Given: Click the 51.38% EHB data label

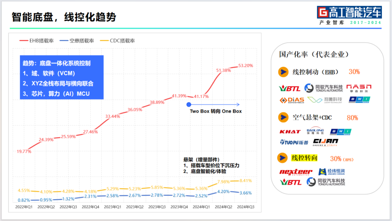Looking at the screenshot, I should tap(224, 70).
